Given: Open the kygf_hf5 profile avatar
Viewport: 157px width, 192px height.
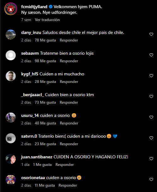Looking at the screenshot, I should [11, 76].
